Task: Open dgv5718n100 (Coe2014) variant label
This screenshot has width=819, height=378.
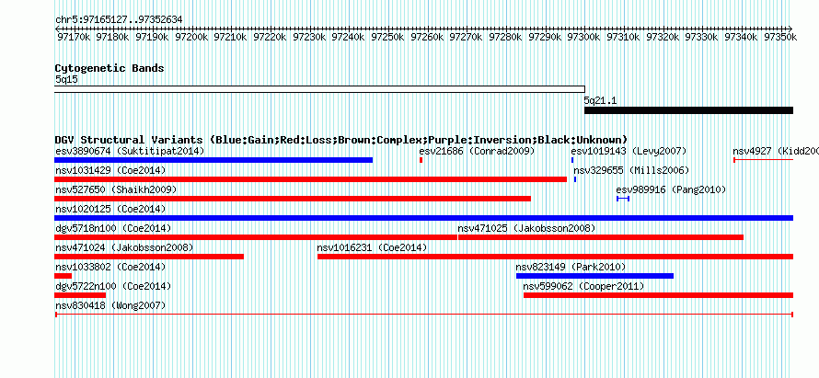Action: (113, 229)
